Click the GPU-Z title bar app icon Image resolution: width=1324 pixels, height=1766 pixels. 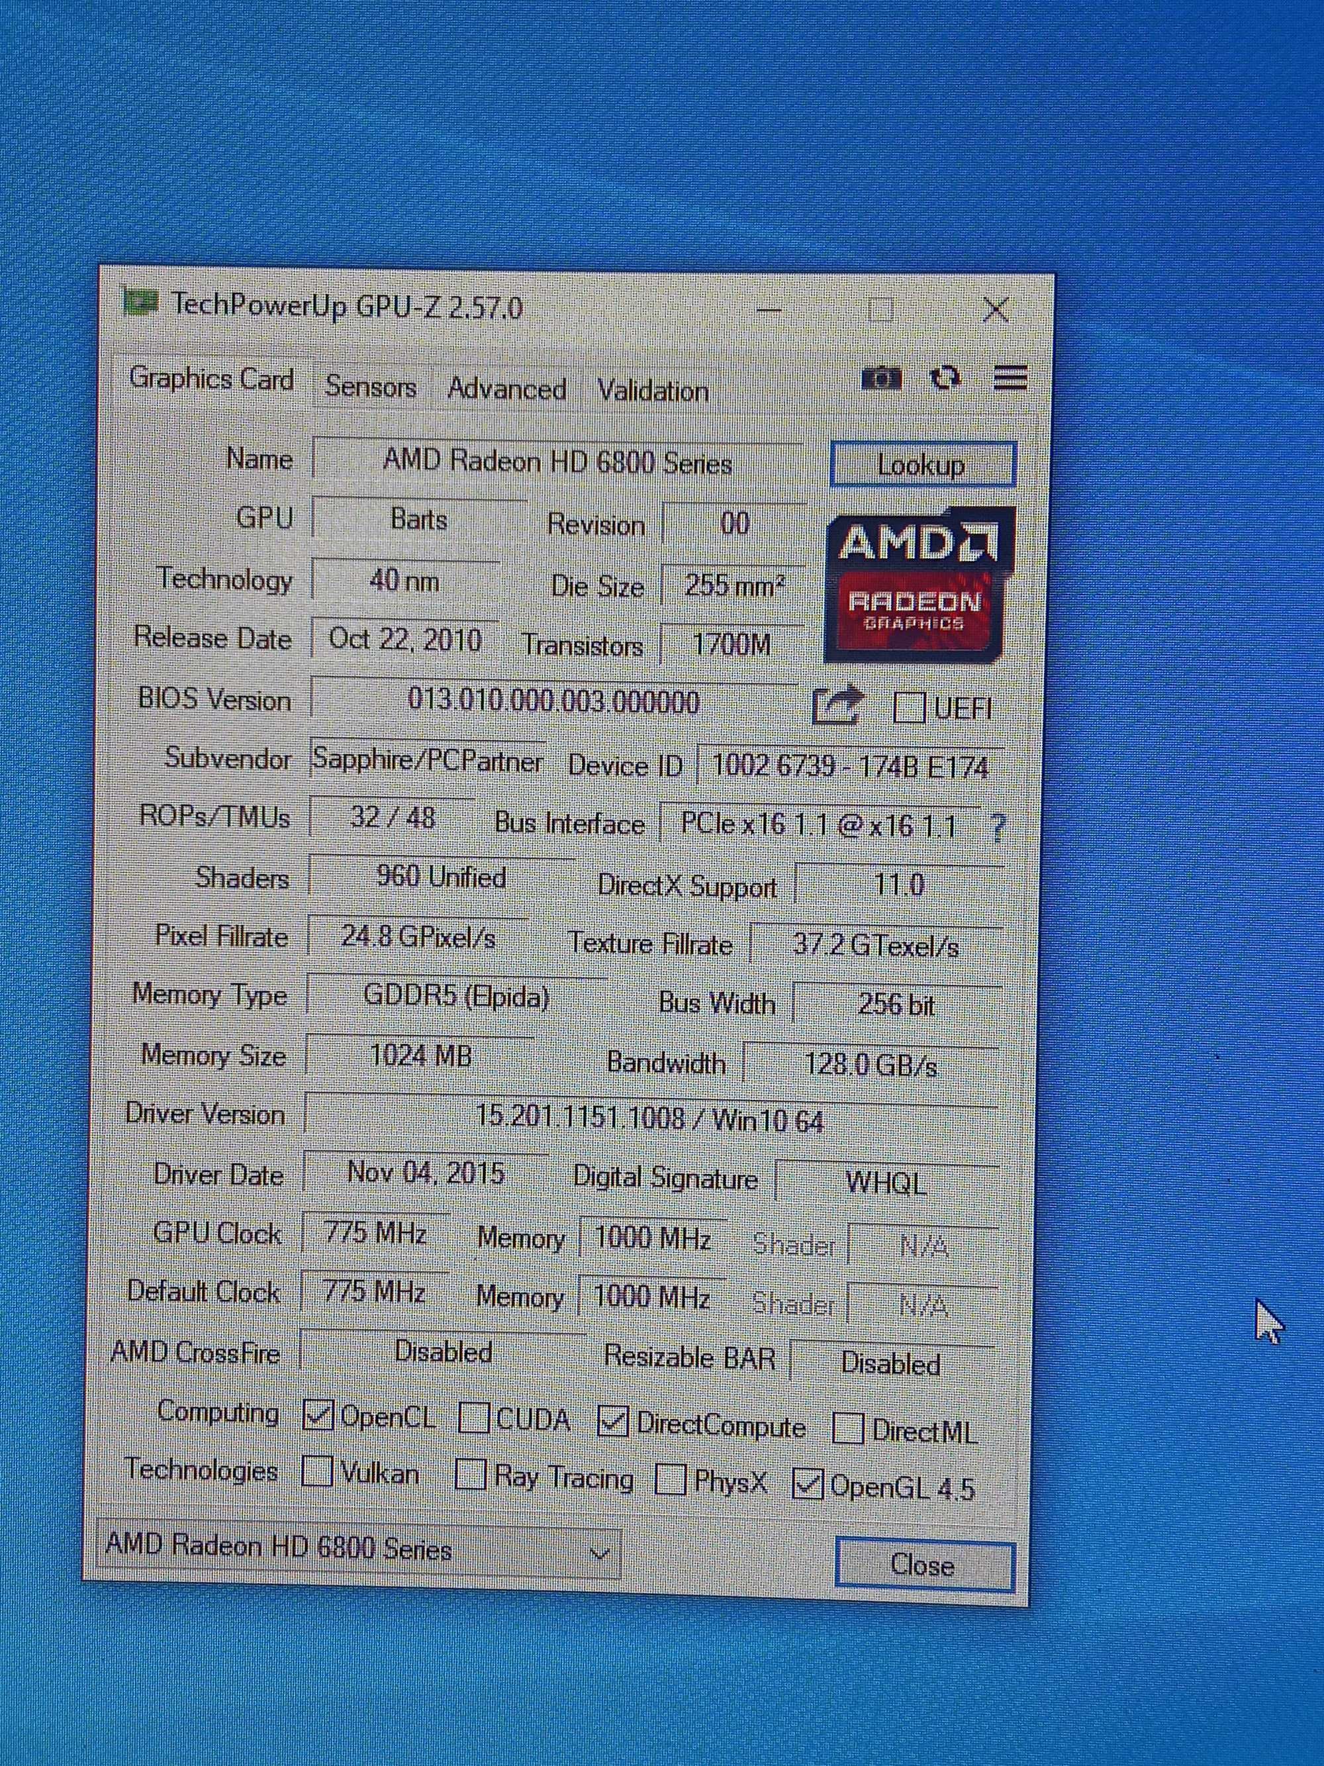coord(140,303)
